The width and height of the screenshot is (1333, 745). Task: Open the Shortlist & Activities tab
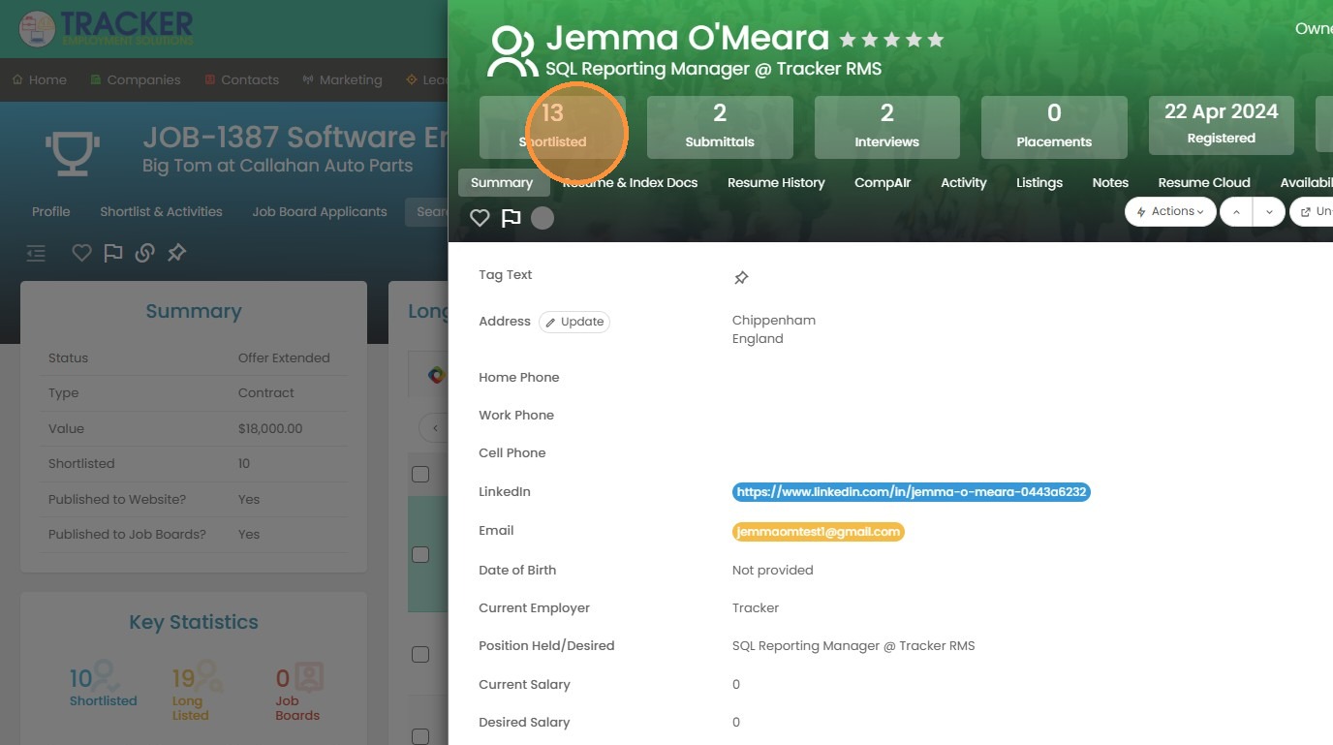(x=161, y=211)
